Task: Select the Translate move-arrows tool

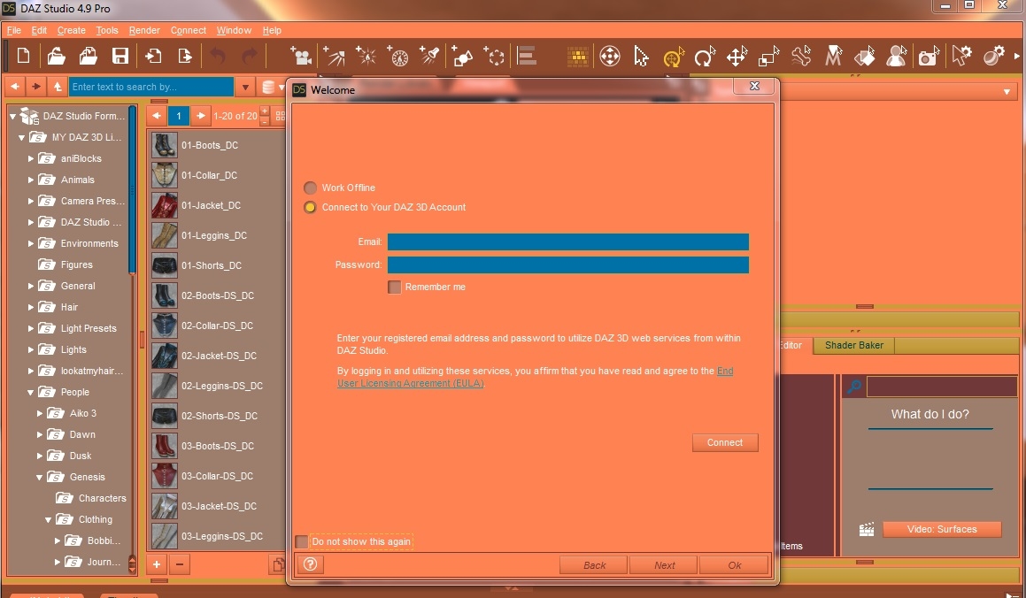Action: [x=737, y=57]
